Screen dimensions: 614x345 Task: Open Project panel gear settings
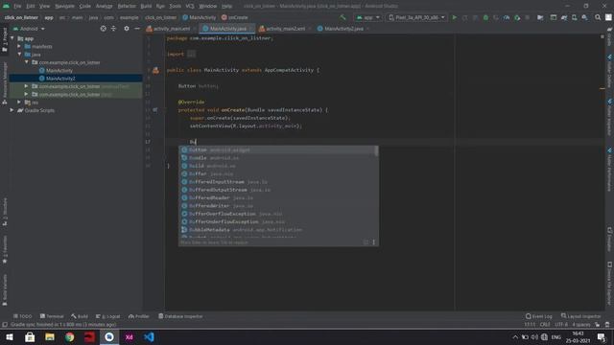click(x=127, y=29)
